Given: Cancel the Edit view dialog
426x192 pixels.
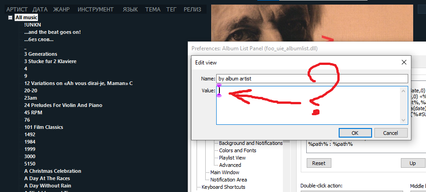Looking at the screenshot, I should (x=391, y=133).
